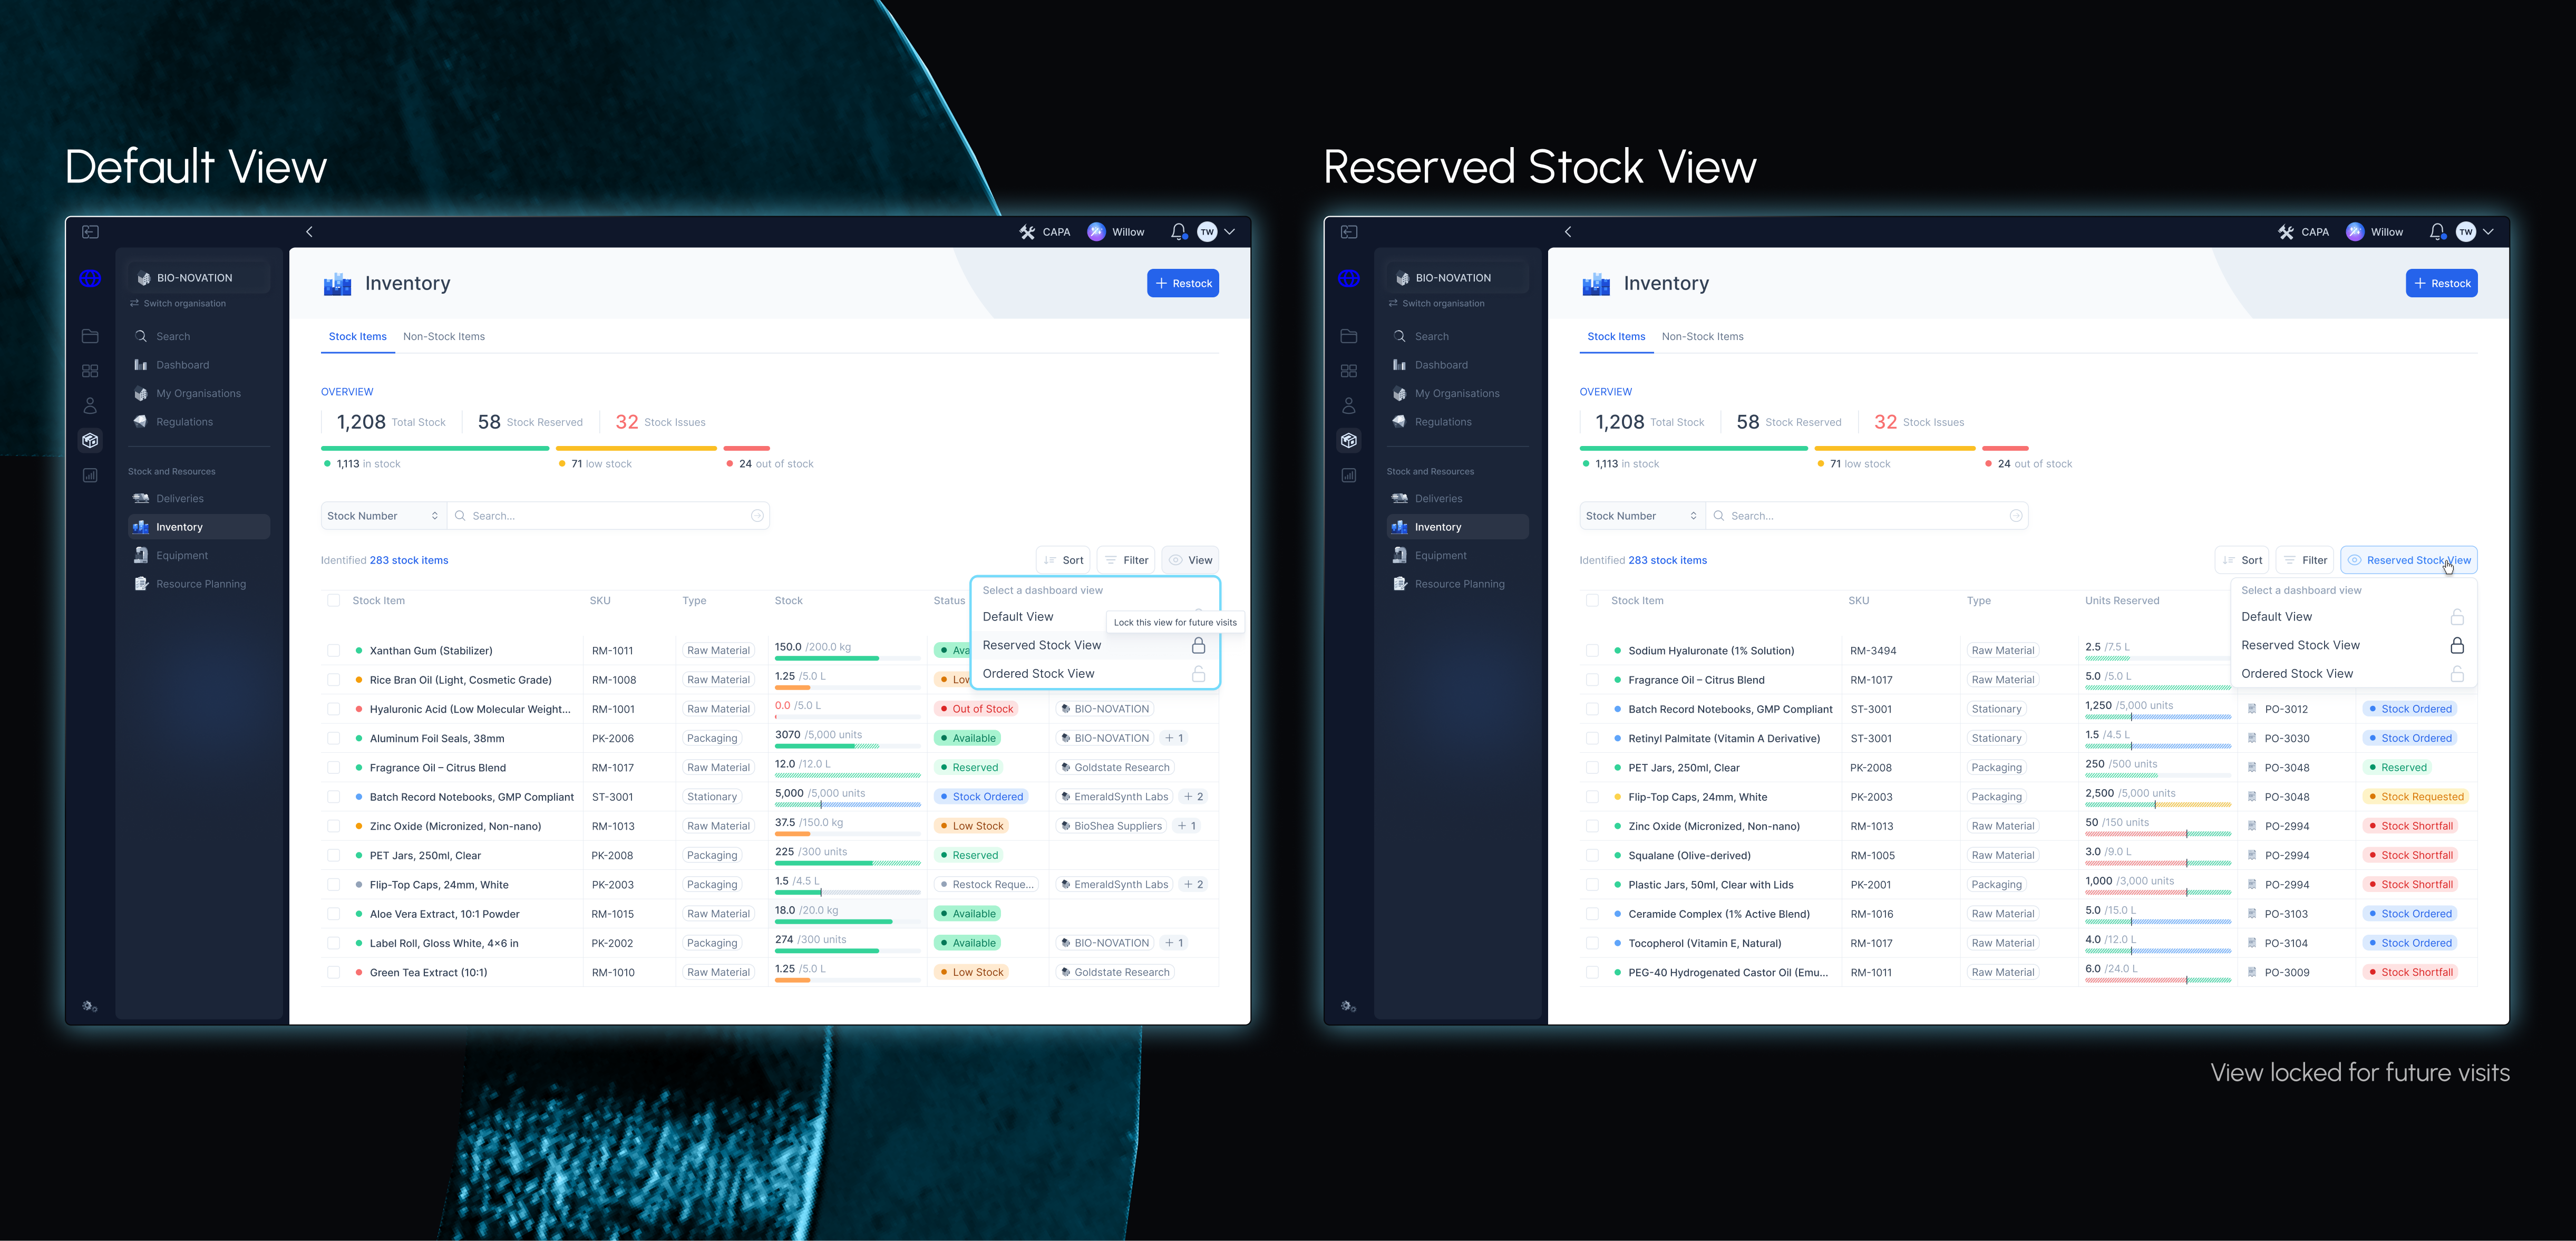Click the Aluminum Foil Seals stock level bar

[847, 746]
